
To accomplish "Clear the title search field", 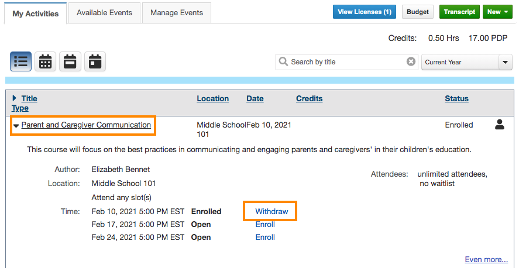I will [x=411, y=61].
